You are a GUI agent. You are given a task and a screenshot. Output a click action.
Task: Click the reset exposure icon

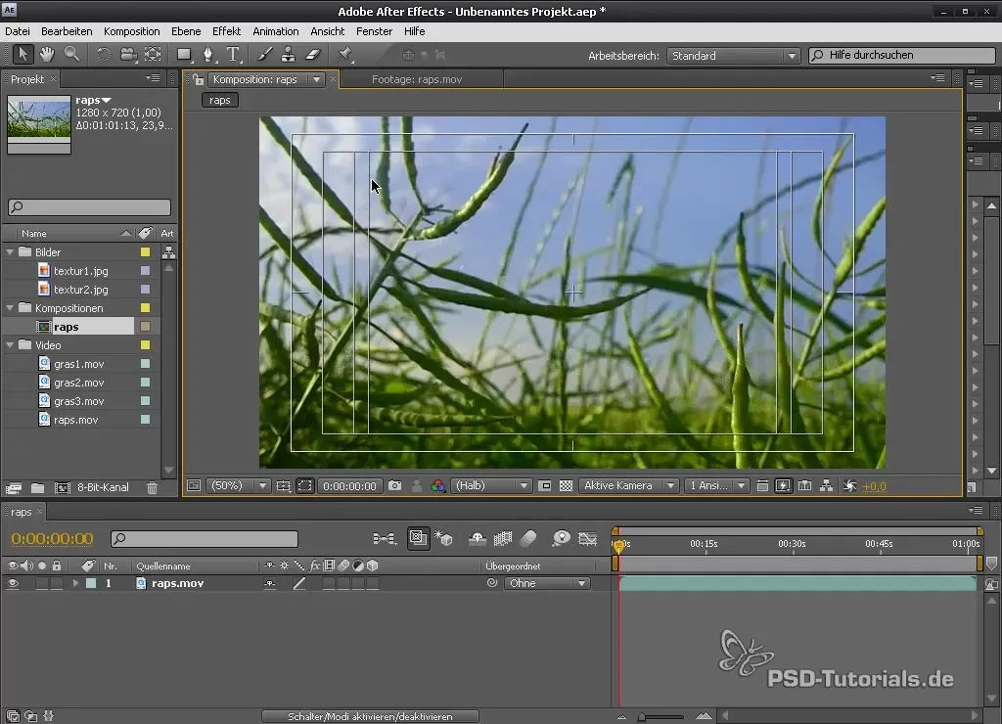coord(850,485)
